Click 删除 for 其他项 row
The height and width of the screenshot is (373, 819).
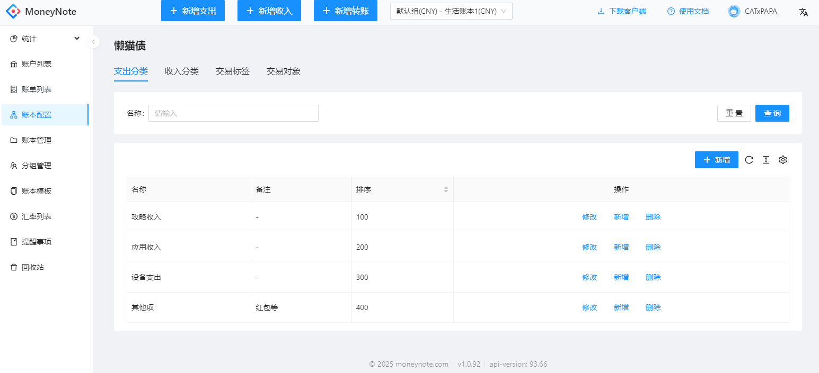point(653,307)
